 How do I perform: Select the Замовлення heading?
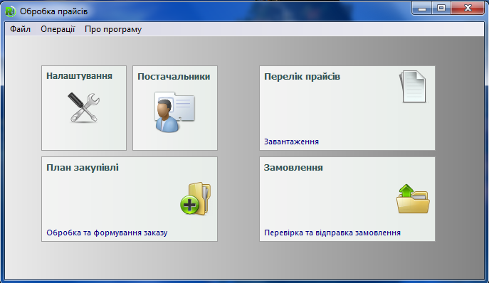click(x=293, y=168)
